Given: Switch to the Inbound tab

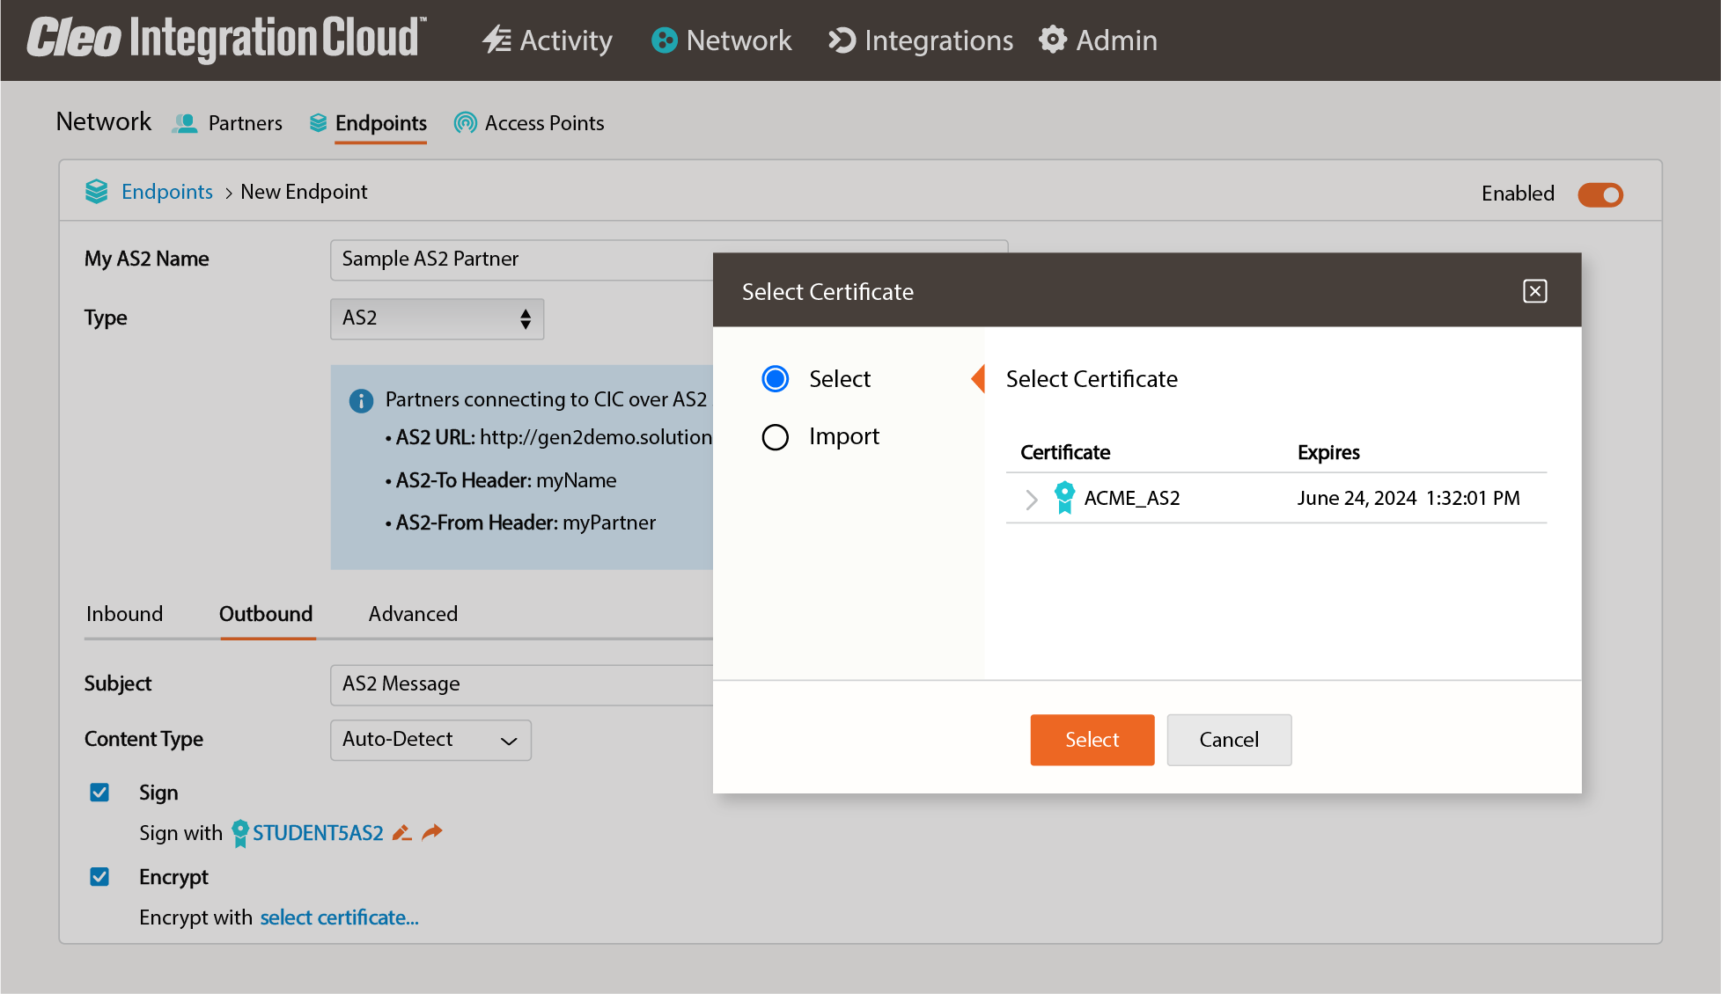Looking at the screenshot, I should tap(124, 614).
